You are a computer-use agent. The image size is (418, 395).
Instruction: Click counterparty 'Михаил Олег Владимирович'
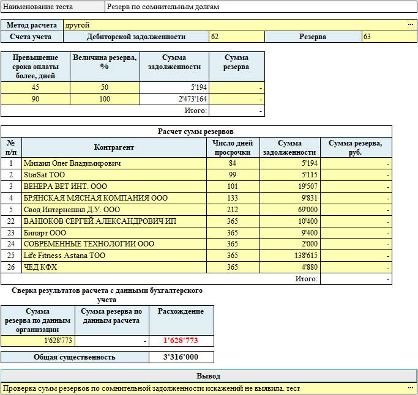coord(114,163)
